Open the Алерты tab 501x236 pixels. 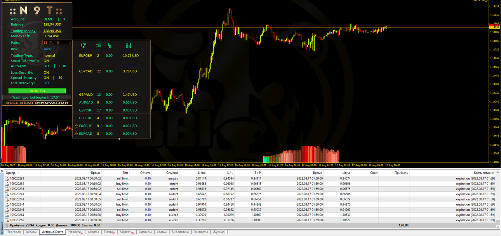click(x=93, y=232)
